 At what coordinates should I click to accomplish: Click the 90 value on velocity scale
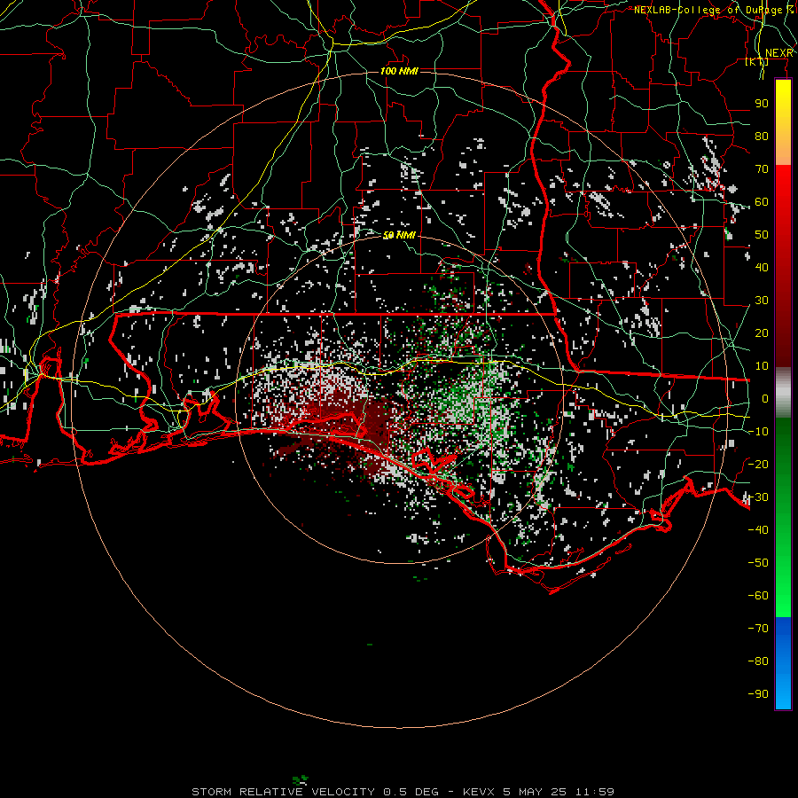(762, 104)
